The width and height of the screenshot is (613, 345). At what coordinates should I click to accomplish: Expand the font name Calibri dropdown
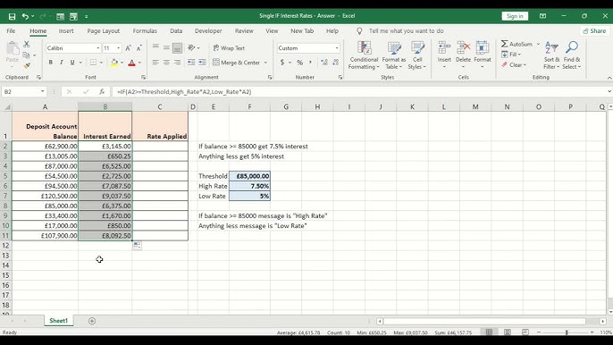click(98, 48)
